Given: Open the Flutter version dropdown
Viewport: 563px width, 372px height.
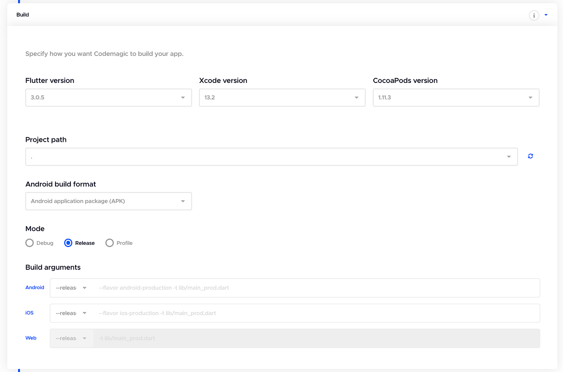Looking at the screenshot, I should pyautogui.click(x=108, y=97).
